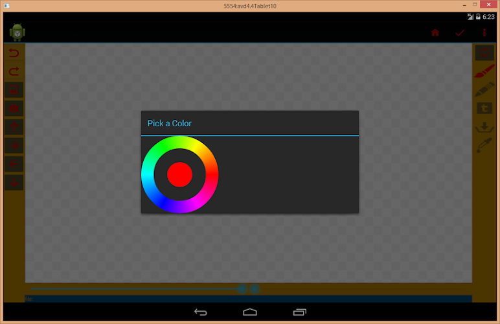Click the 6:23 clock in status bar
Screen dimensions: 500x324
(x=488, y=17)
